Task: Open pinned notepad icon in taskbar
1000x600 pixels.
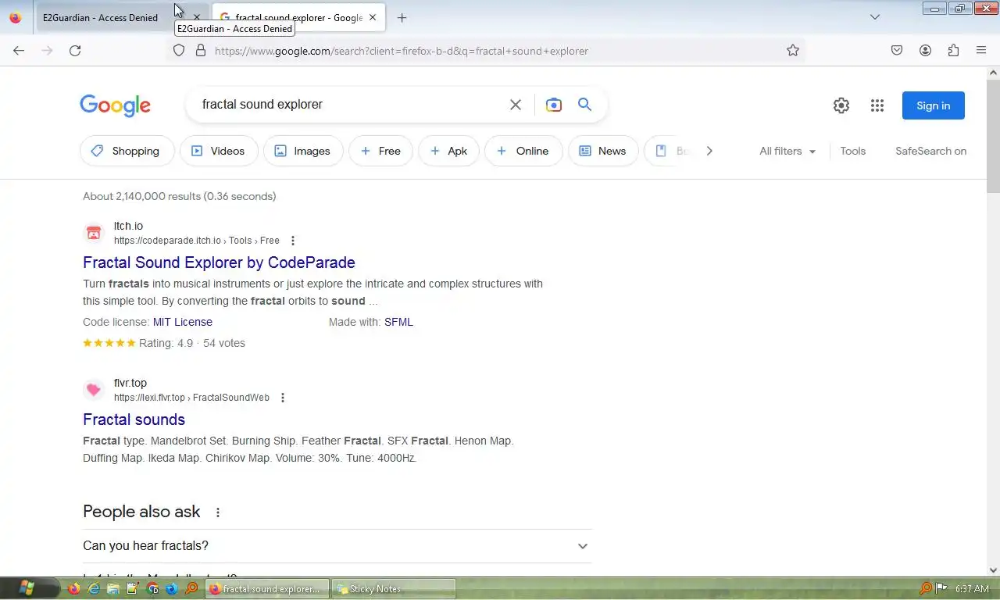Action: (133, 588)
